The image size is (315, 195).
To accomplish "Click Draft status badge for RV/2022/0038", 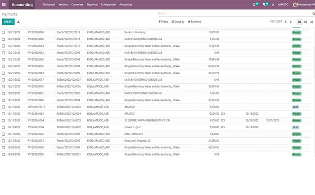I will (x=296, y=127).
